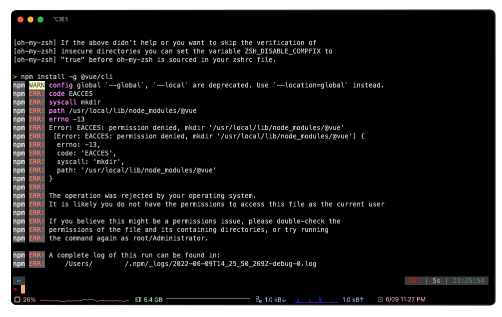Click the line with code: 'EACCES',
Image resolution: width=502 pixels, height=317 pixels.
click(x=86, y=153)
